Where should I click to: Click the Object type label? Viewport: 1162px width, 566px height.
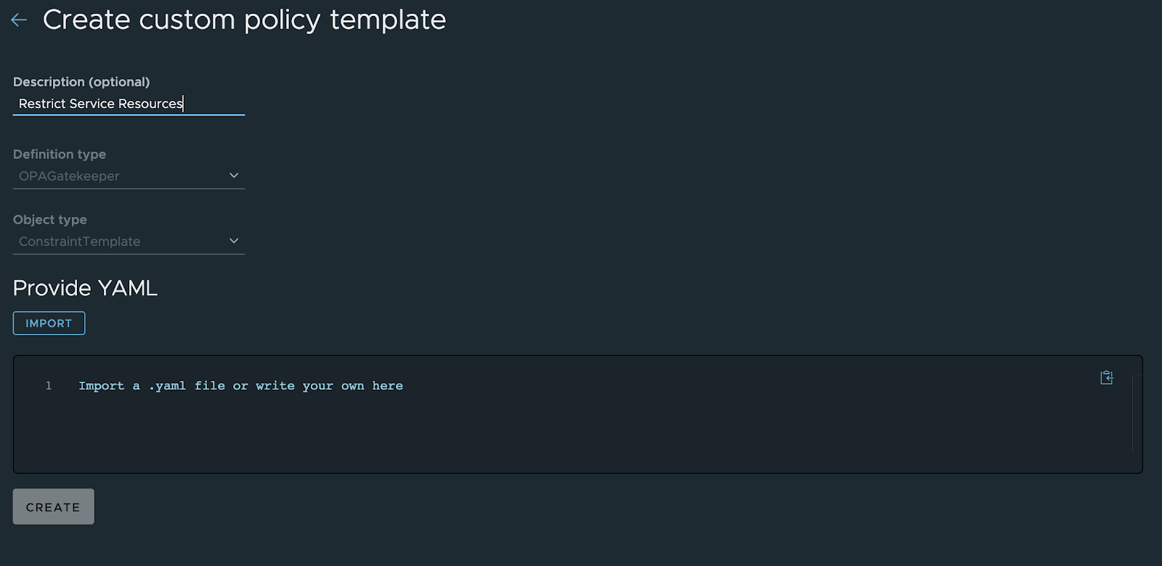[50, 220]
